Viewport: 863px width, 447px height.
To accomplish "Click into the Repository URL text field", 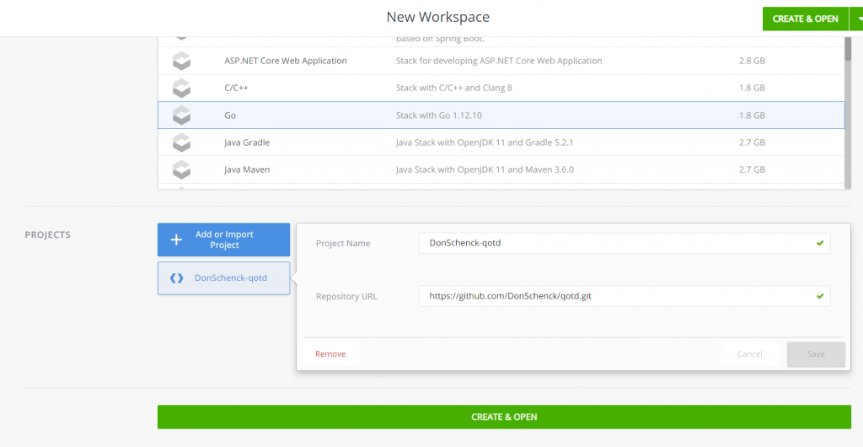I will pos(615,296).
